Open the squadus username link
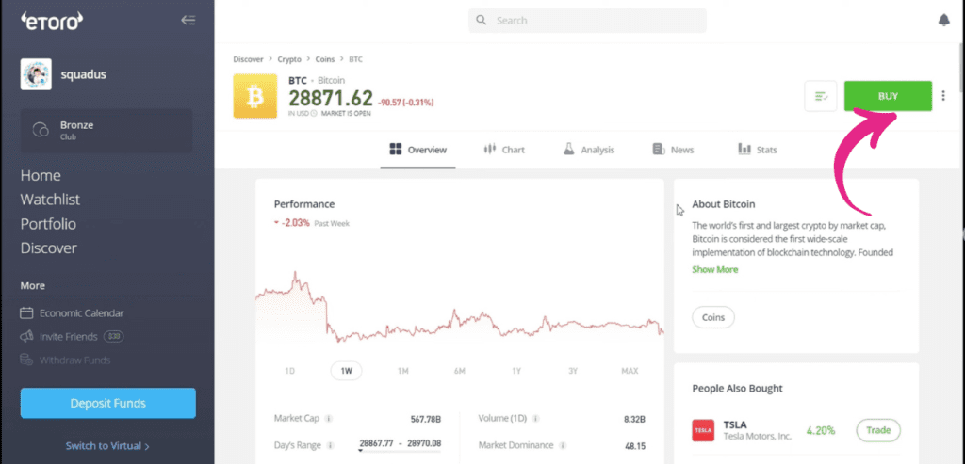The height and width of the screenshot is (464, 965). pos(84,75)
